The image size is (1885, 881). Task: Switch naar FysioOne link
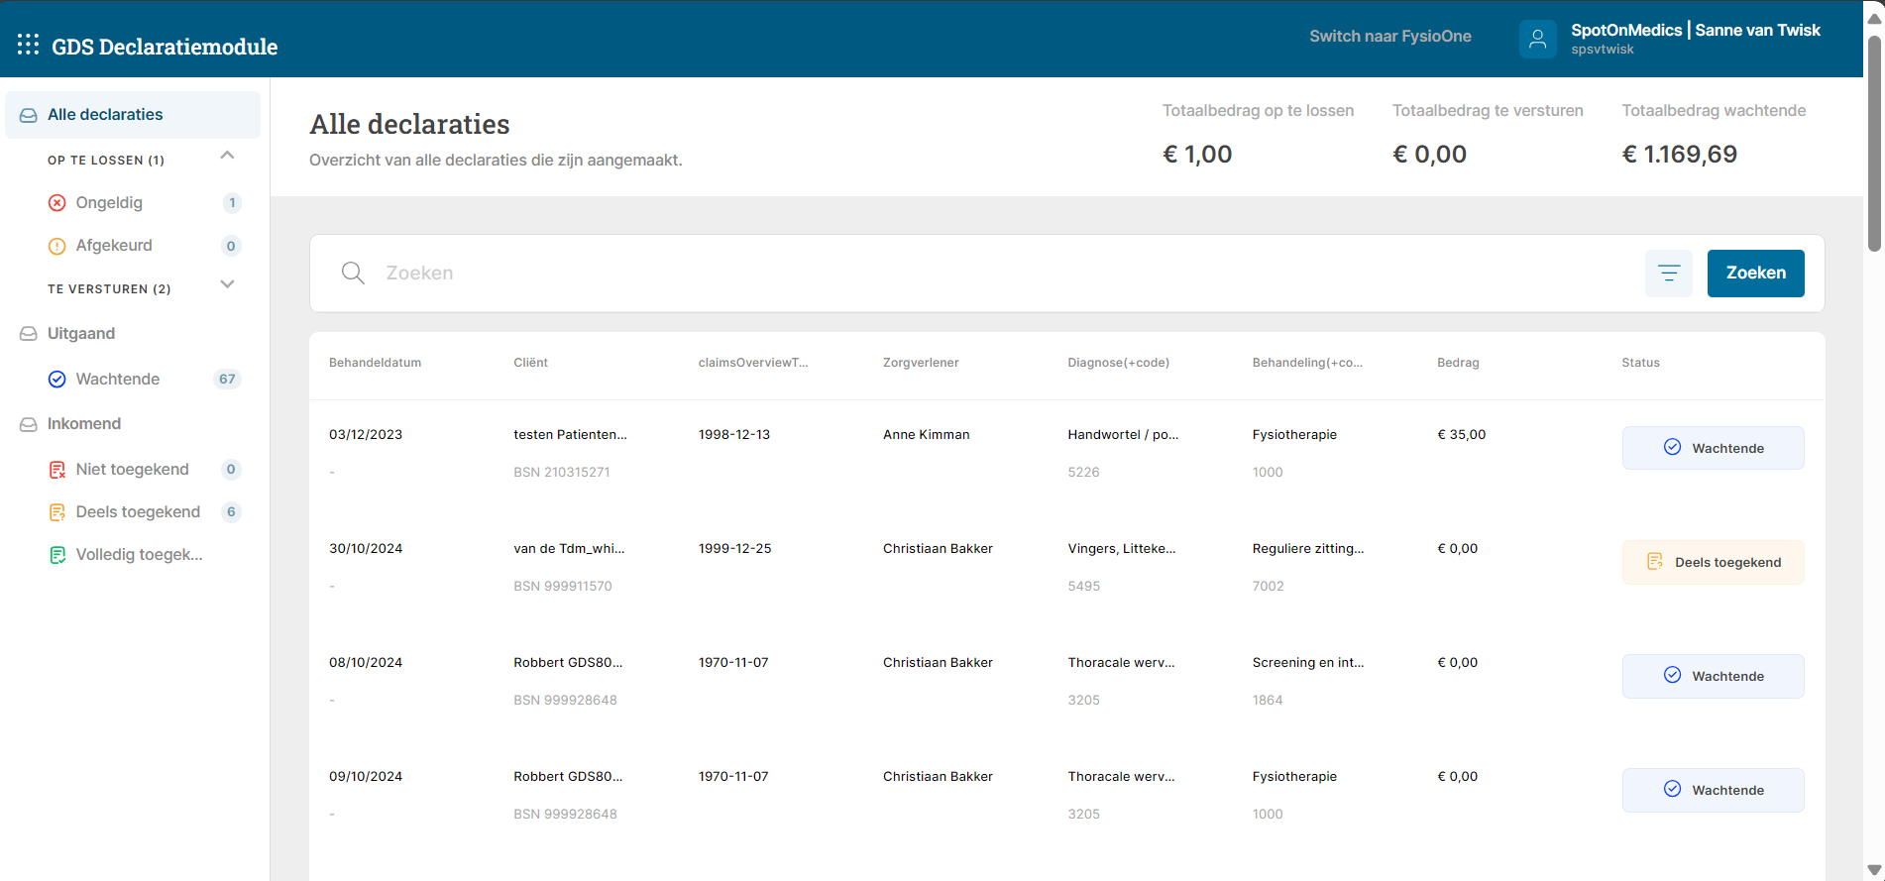(1389, 37)
